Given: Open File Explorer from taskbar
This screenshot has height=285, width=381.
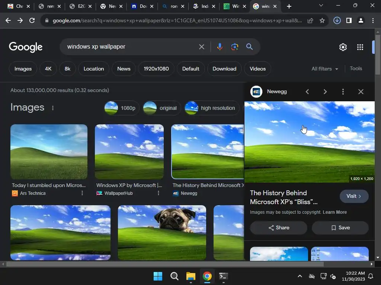Looking at the screenshot, I should (x=191, y=276).
